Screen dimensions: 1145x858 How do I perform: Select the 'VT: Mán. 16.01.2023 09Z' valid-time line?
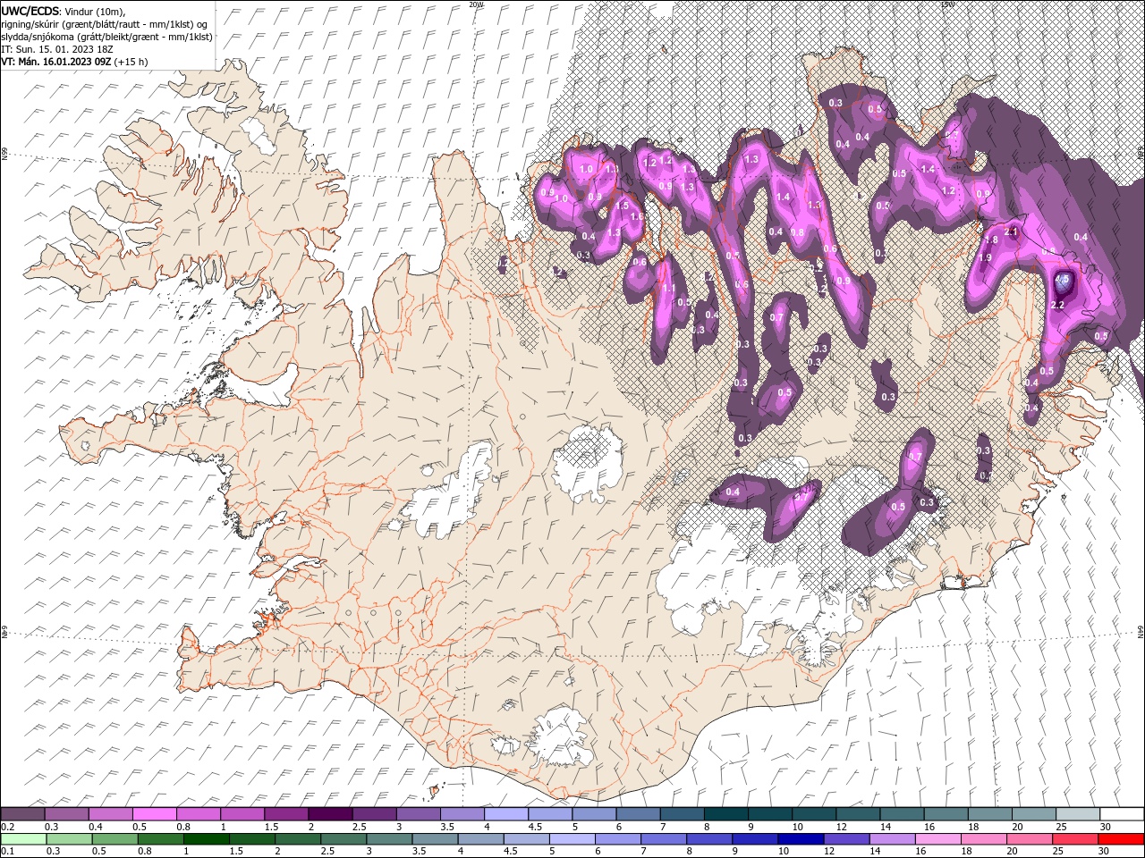[56, 62]
